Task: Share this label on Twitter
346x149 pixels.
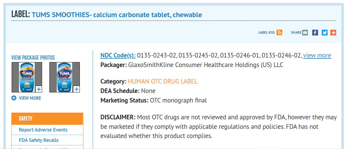Action: click(x=325, y=32)
